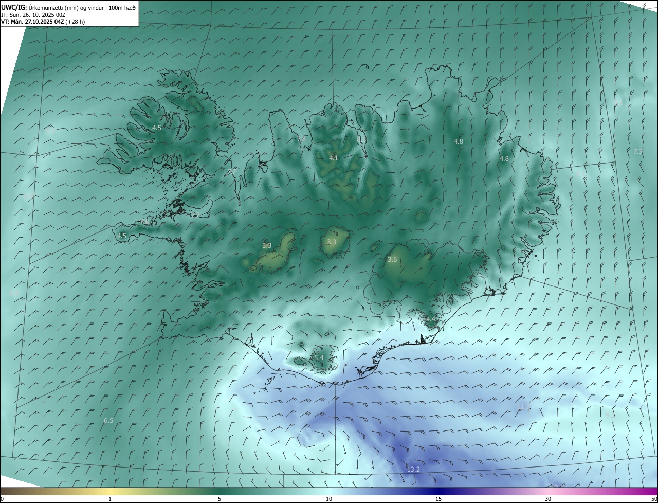Click the 'IT: Sun. 26. 10. 2025 00Z' line
Screen dimensions: 658x503
[x=33, y=14]
